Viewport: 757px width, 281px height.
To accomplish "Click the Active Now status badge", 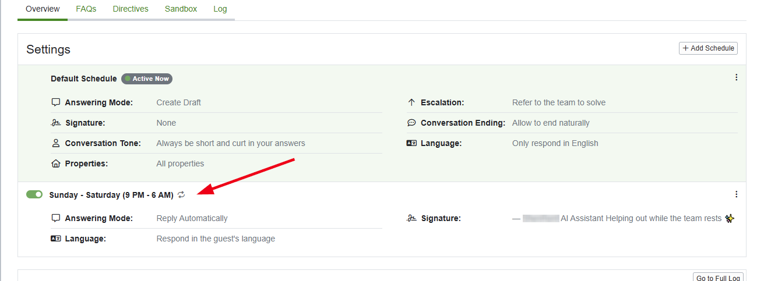I will click(x=147, y=79).
